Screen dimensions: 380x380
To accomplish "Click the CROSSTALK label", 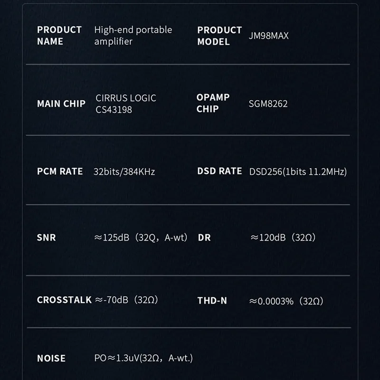I will (64, 300).
